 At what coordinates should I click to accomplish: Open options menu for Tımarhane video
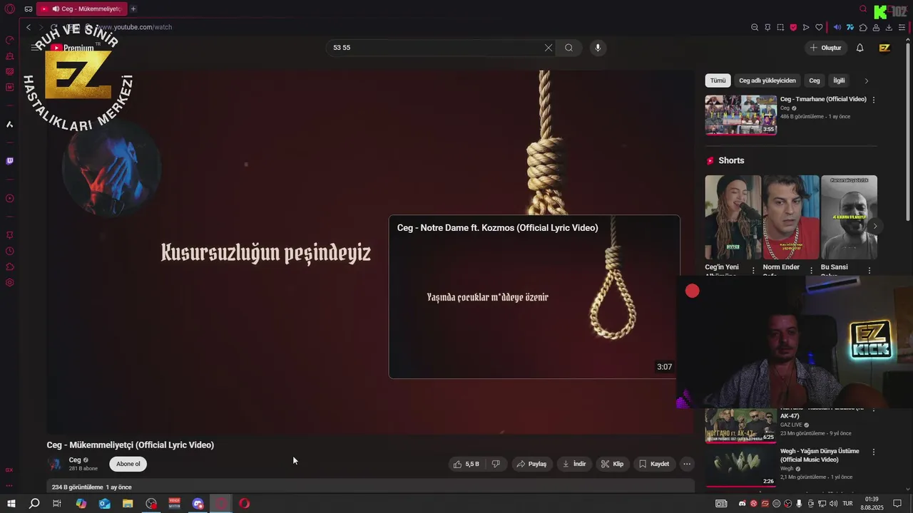874,100
